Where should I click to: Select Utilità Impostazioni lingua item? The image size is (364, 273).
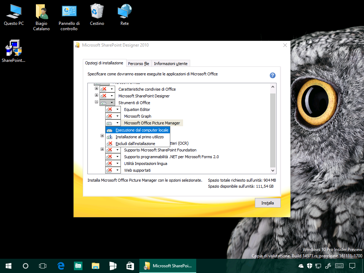[145, 164]
